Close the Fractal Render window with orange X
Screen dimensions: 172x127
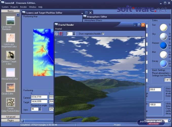click(143, 25)
